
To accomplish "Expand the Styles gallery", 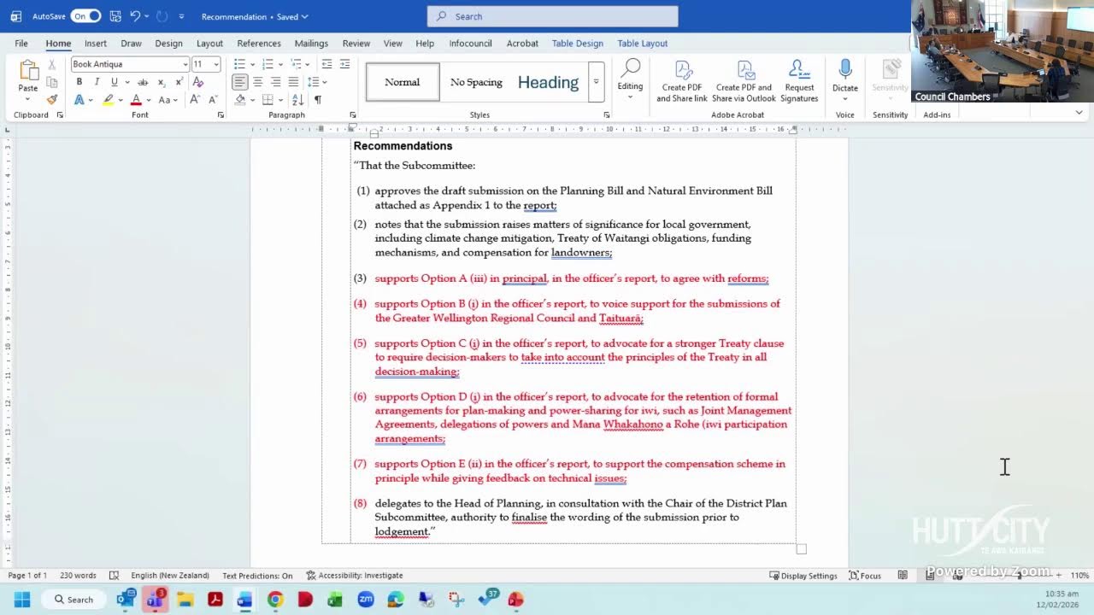I will (596, 82).
